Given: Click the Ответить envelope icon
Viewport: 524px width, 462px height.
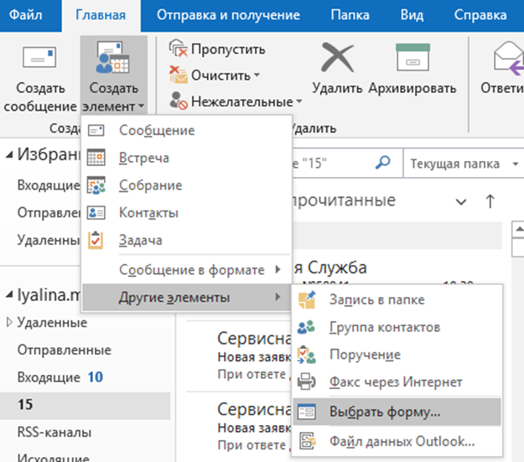Looking at the screenshot, I should pos(509,59).
